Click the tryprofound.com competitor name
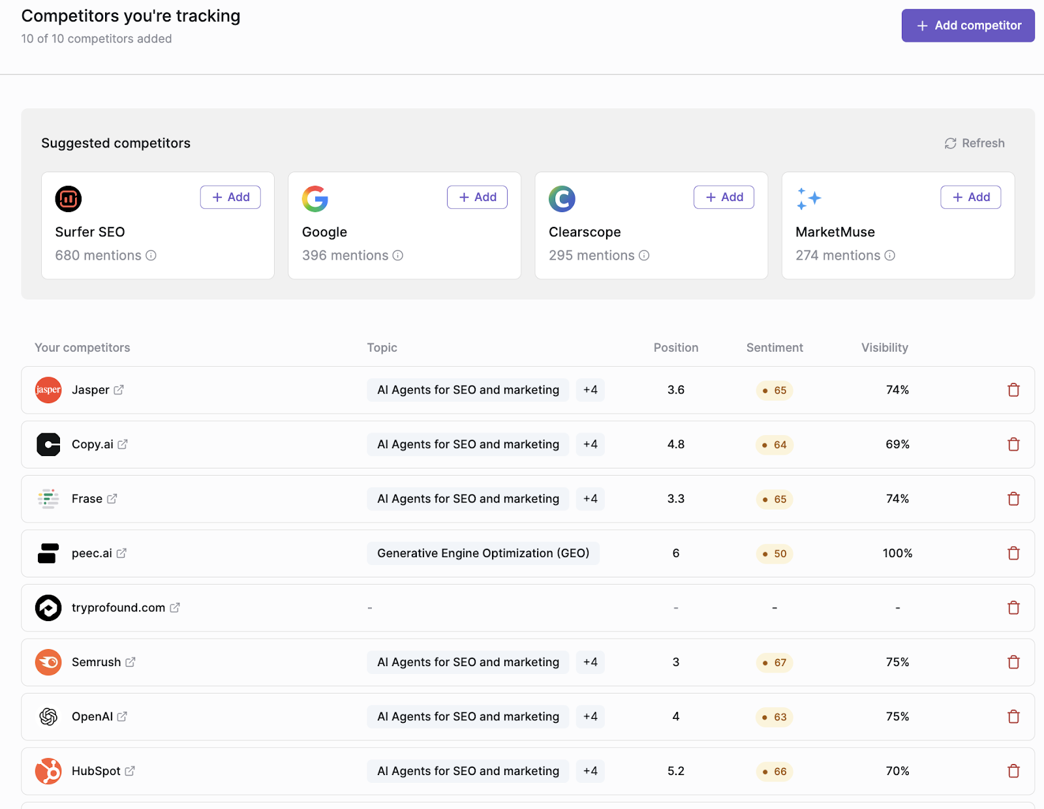This screenshot has width=1044, height=809. click(119, 608)
